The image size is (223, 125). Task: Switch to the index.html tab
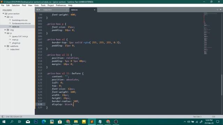coord(47,10)
